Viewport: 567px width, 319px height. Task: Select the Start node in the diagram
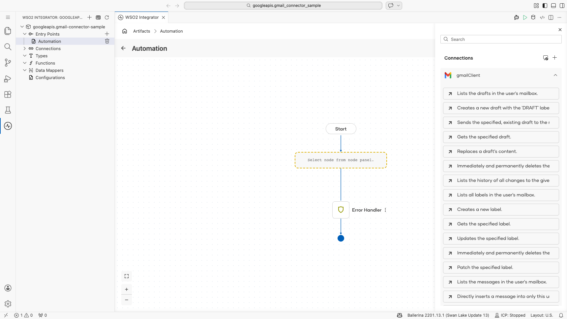point(341,129)
